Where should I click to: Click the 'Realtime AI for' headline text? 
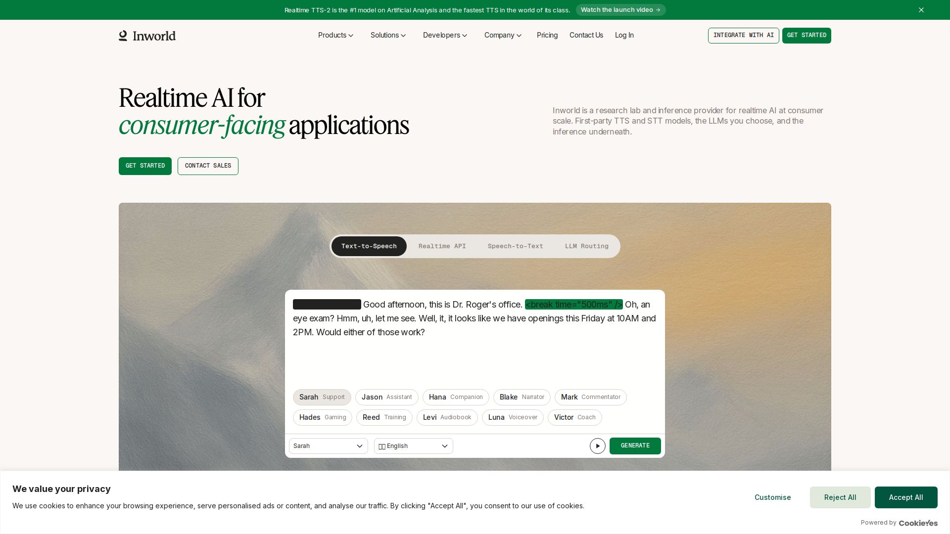point(192,98)
